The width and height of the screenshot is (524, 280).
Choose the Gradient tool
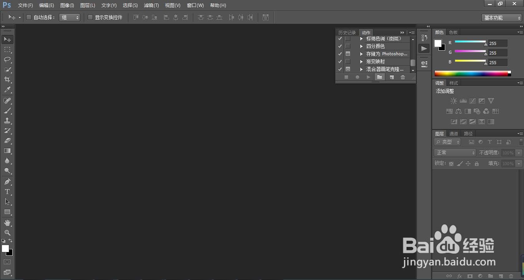tap(7, 151)
